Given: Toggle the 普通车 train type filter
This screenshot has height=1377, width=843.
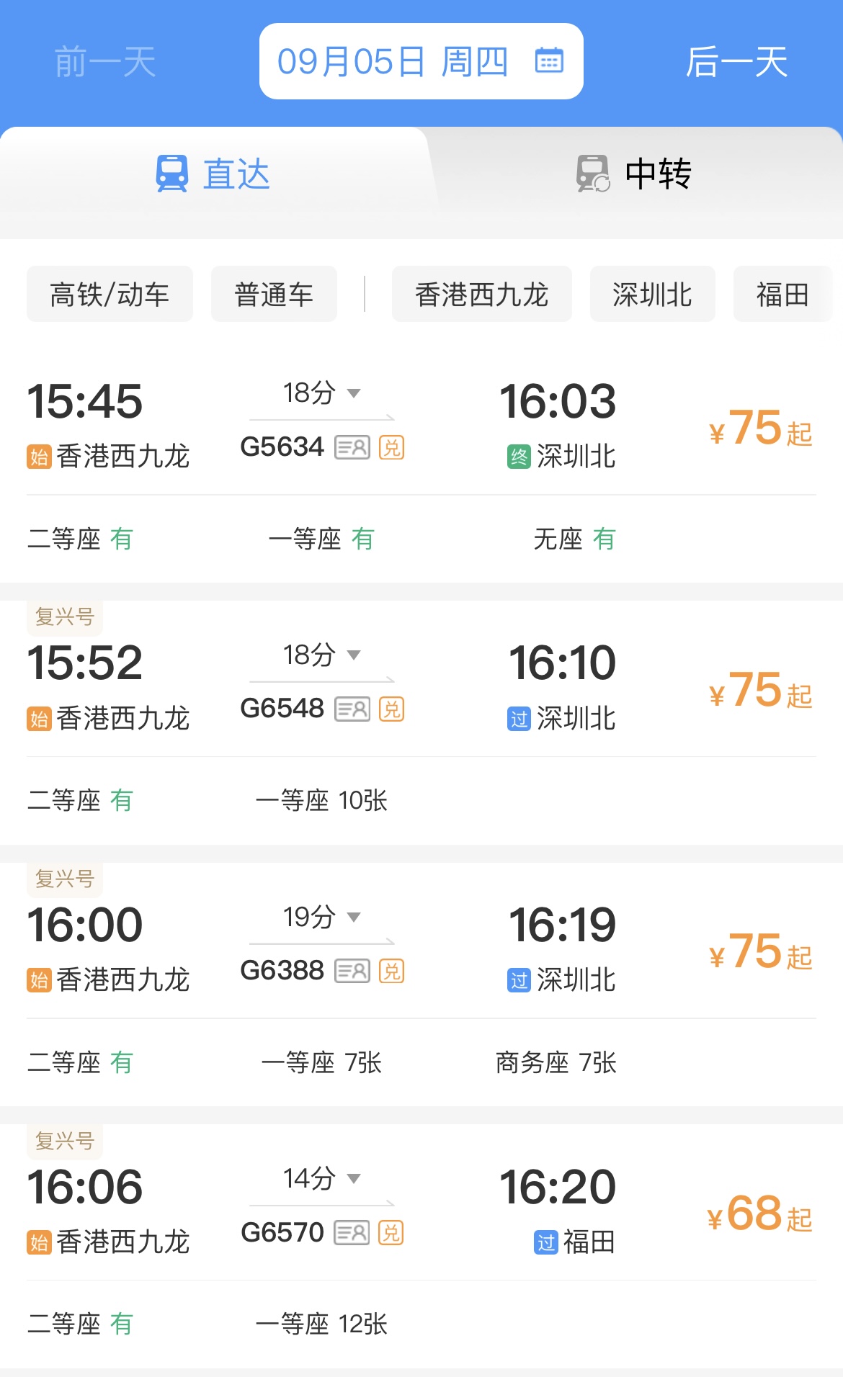Looking at the screenshot, I should pyautogui.click(x=274, y=294).
